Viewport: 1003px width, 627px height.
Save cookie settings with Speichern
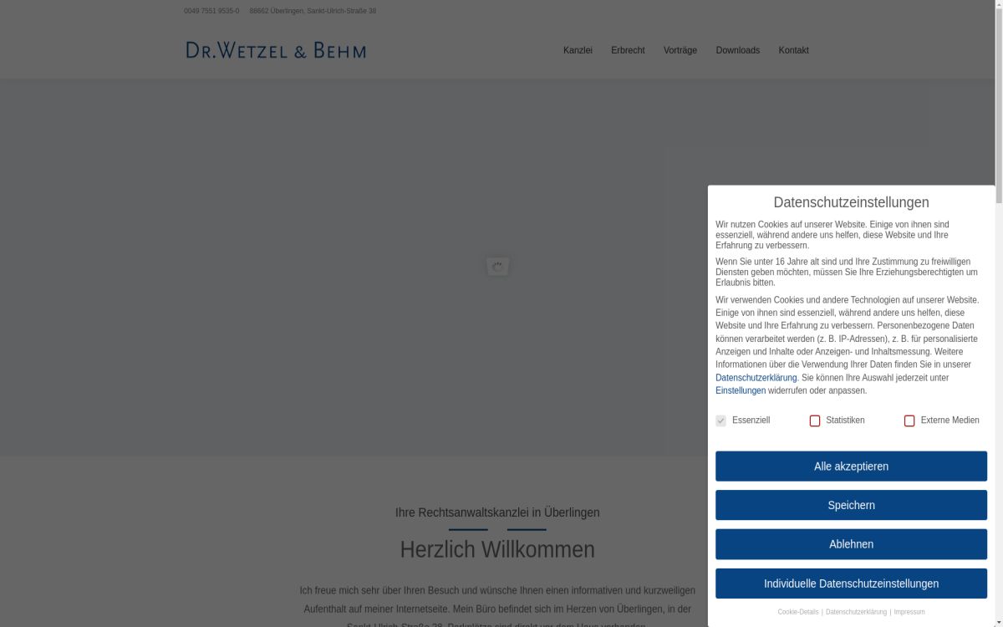(851, 505)
